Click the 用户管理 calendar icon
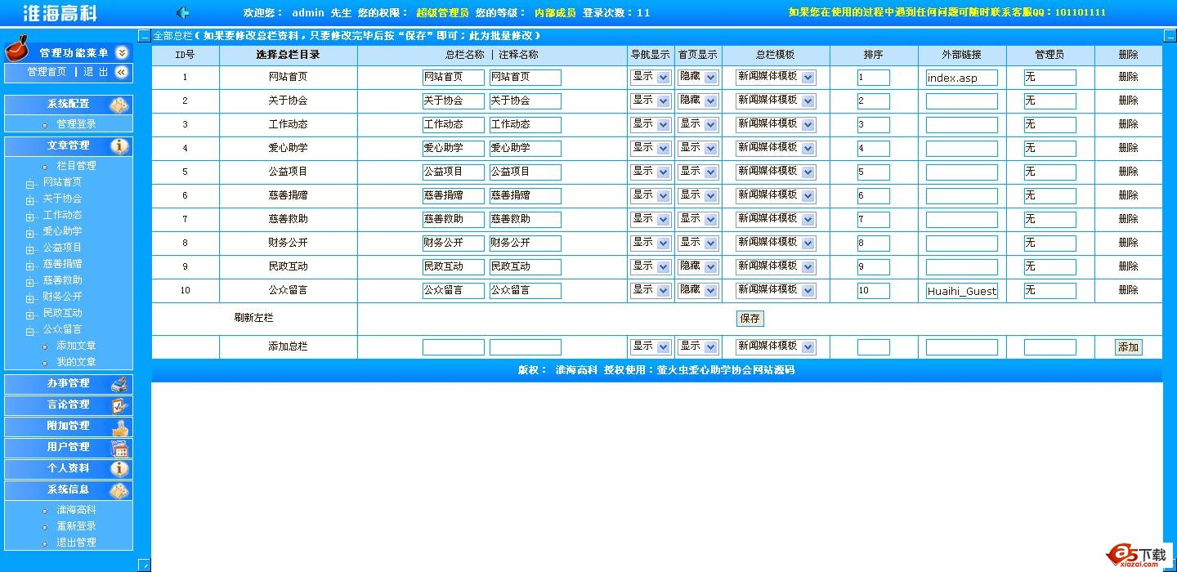Screen dimensions: 1177x572 click(119, 448)
